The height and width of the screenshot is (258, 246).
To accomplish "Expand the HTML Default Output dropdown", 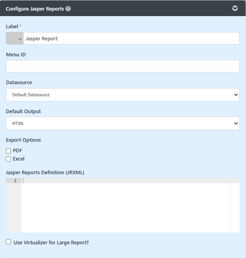I will point(123,123).
